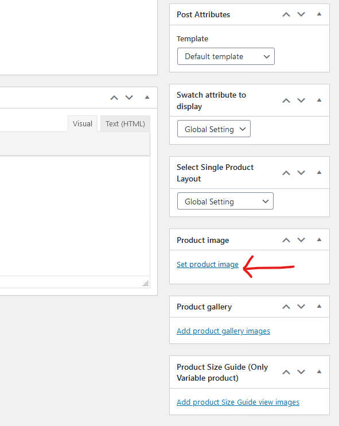Move Post Attributes panel up
The image size is (339, 426).
(x=286, y=14)
